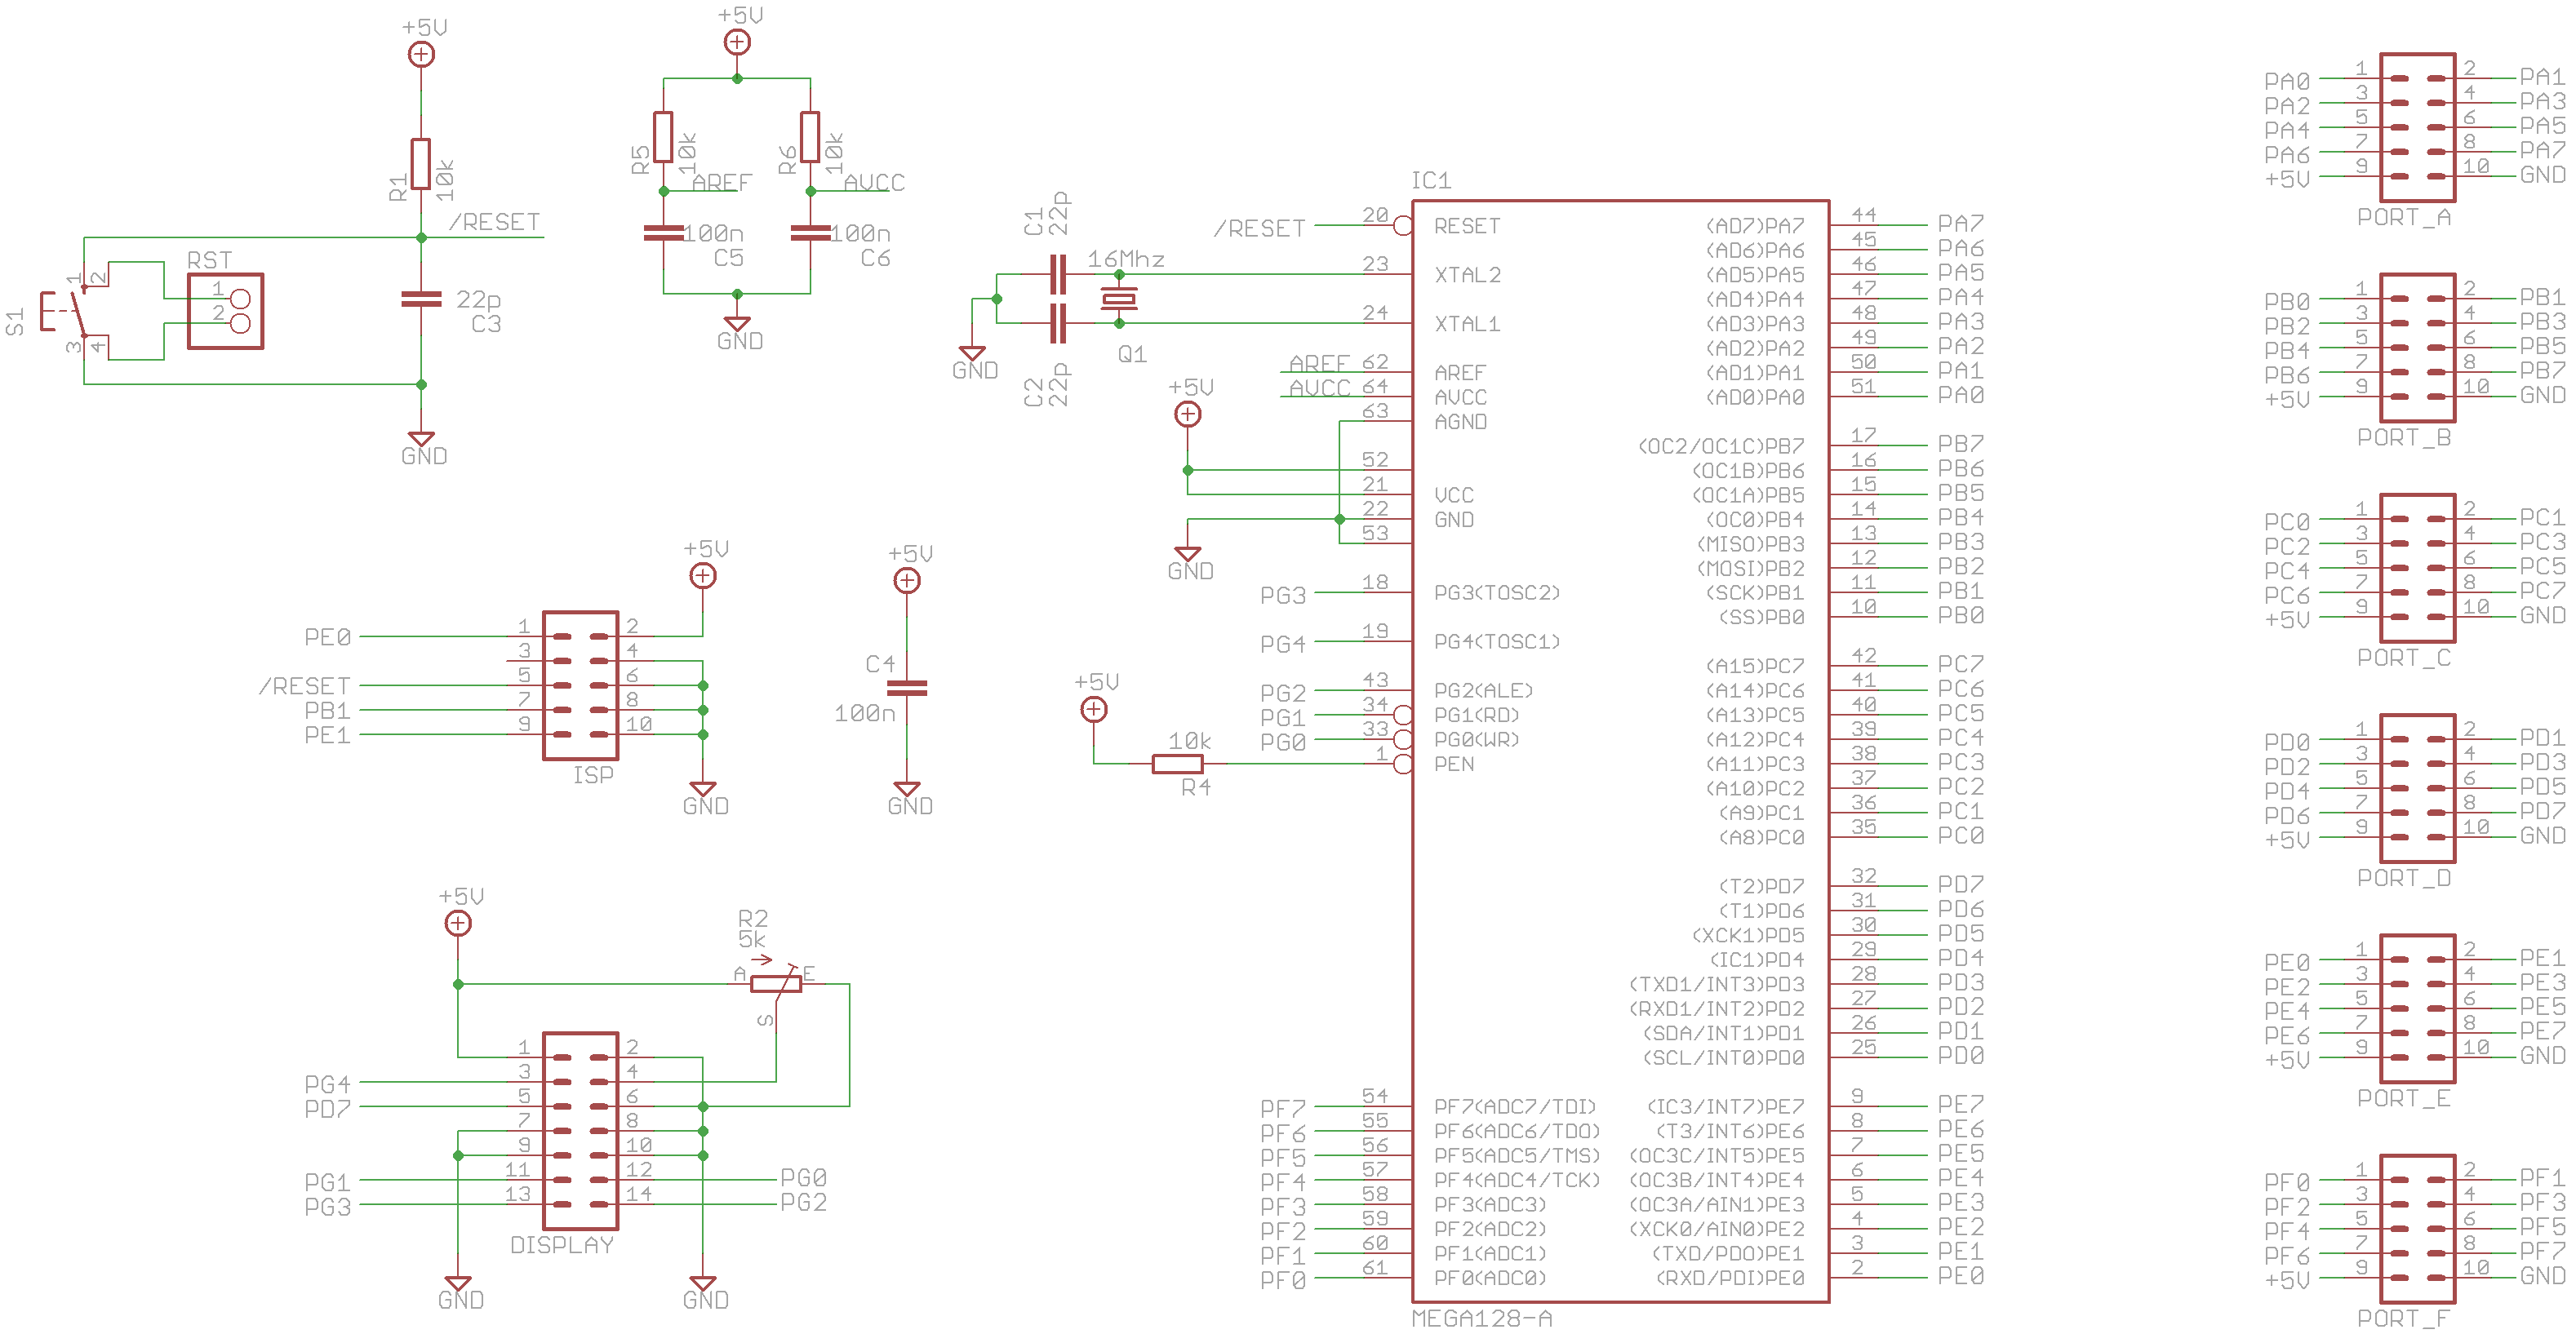This screenshot has width=2576, height=1334.
Task: Click the DISPLAY header connector
Action: coord(580,1130)
